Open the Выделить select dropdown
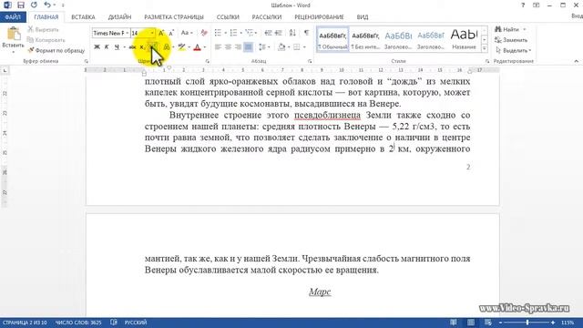Viewport: 583px width, 328px height. (x=514, y=50)
